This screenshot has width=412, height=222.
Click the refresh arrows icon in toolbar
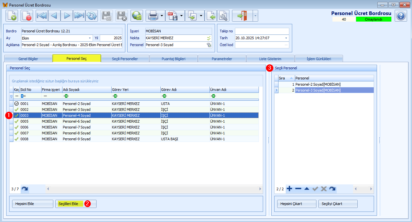[x=92, y=16]
